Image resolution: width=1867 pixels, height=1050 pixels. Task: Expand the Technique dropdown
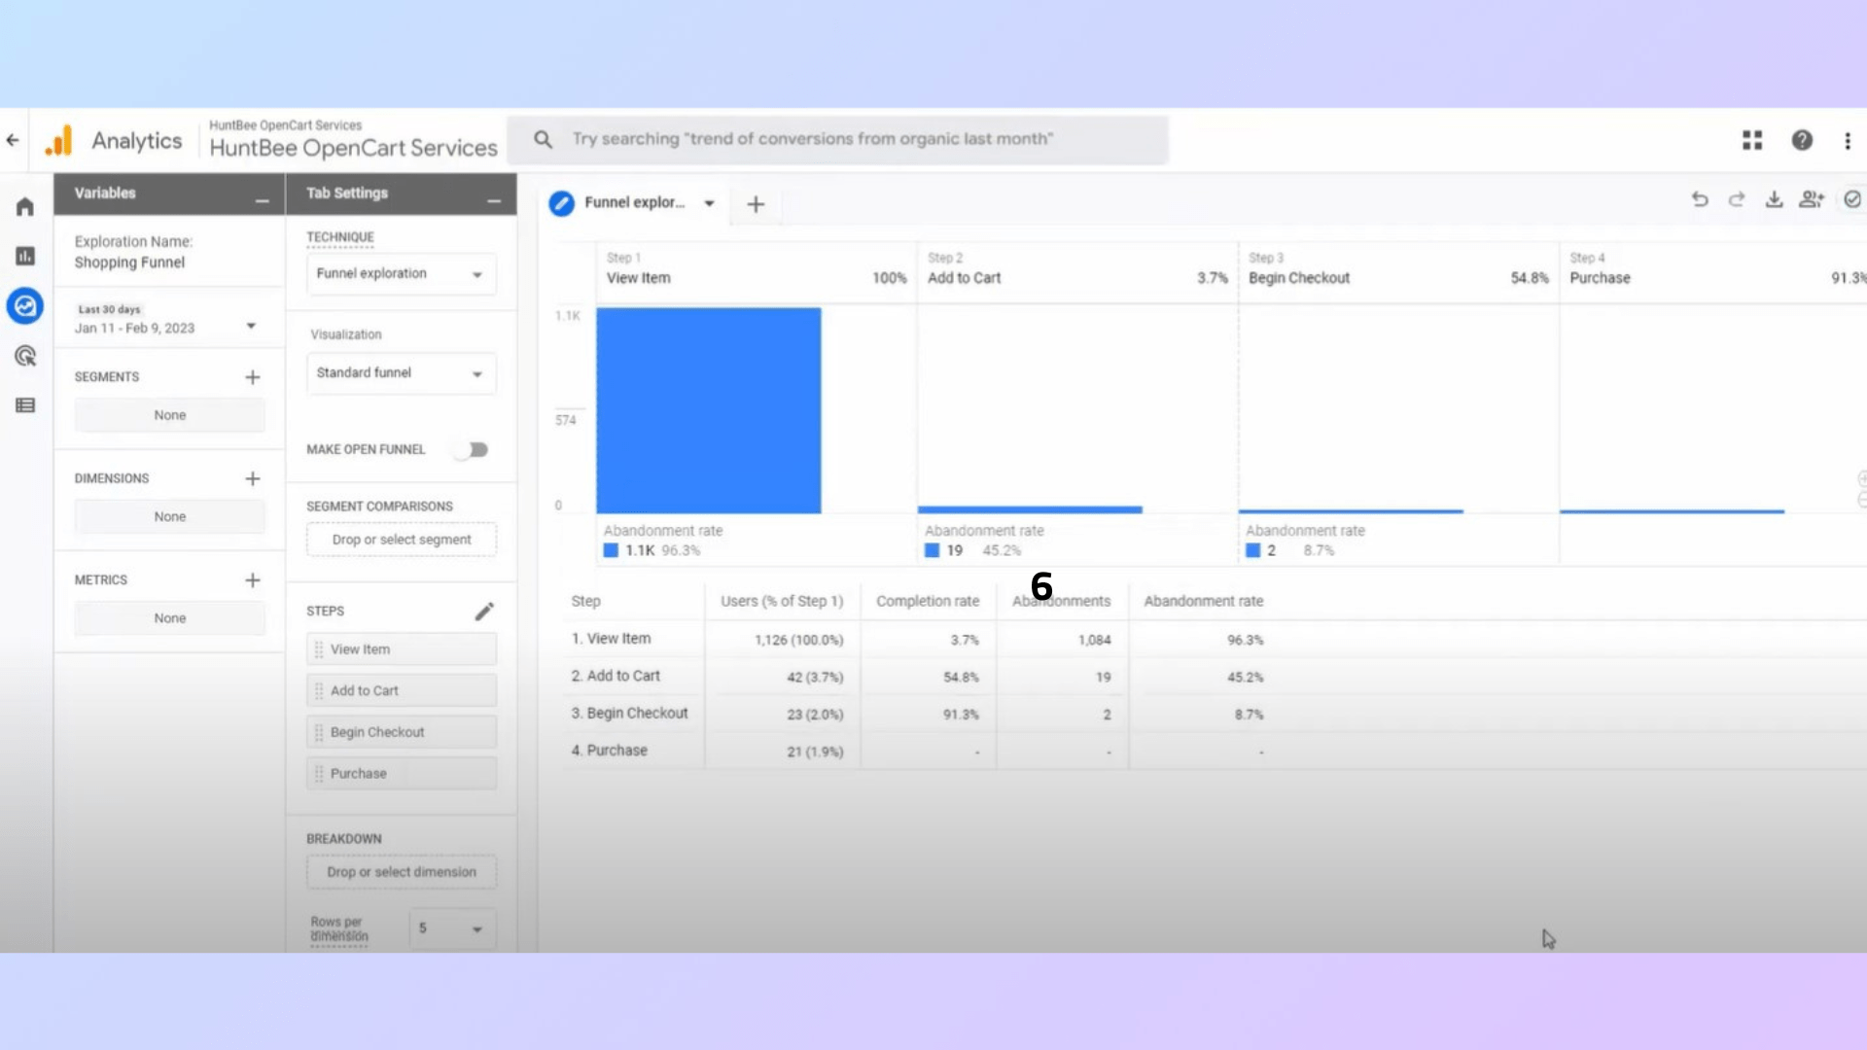pyautogui.click(x=401, y=274)
